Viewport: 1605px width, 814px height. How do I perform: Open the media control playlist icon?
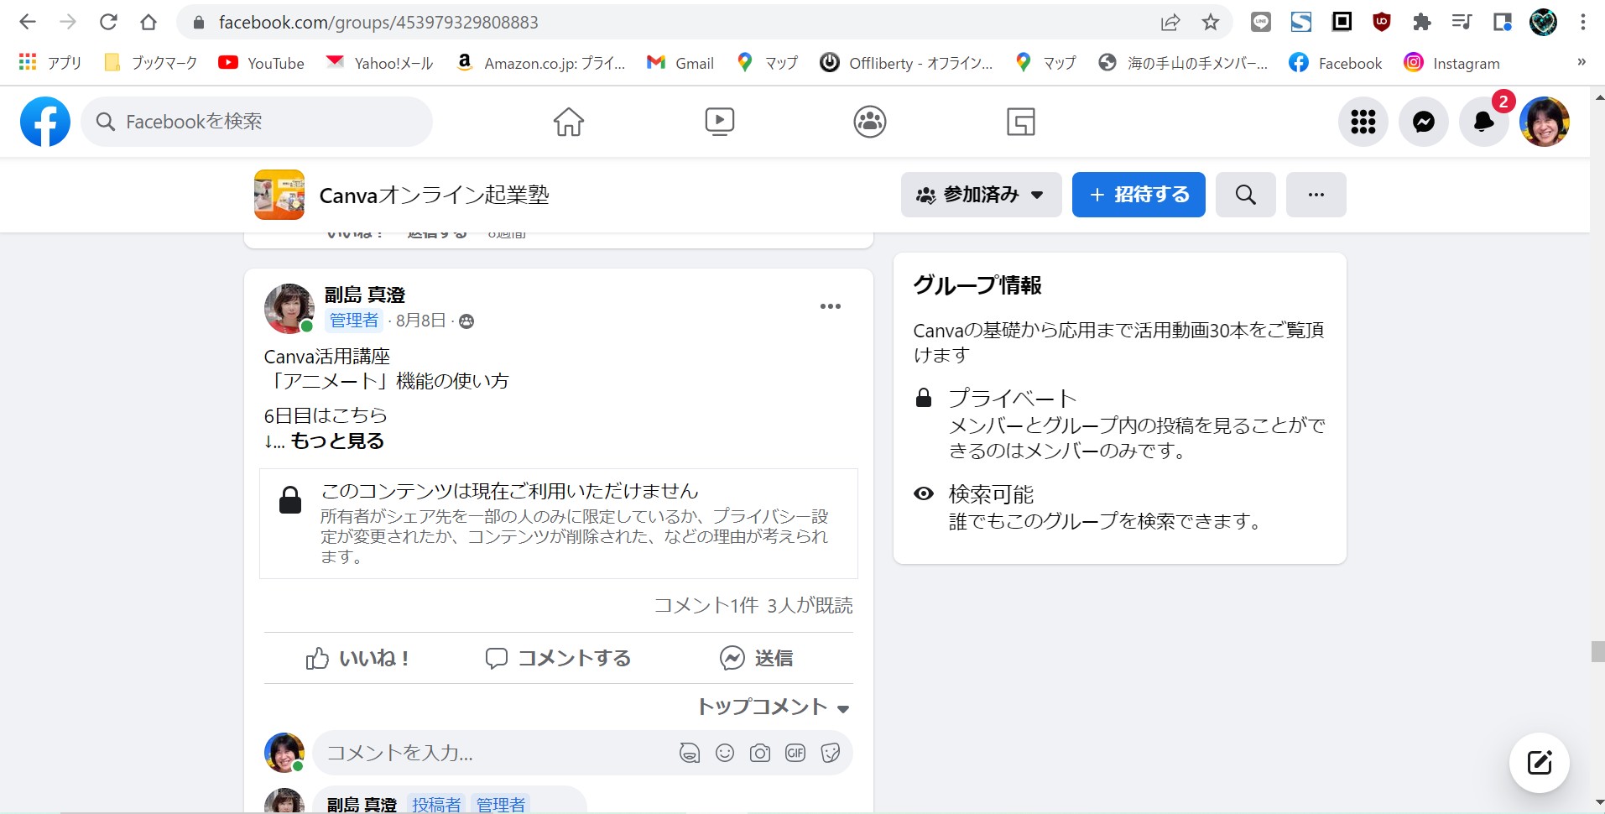tap(1462, 22)
